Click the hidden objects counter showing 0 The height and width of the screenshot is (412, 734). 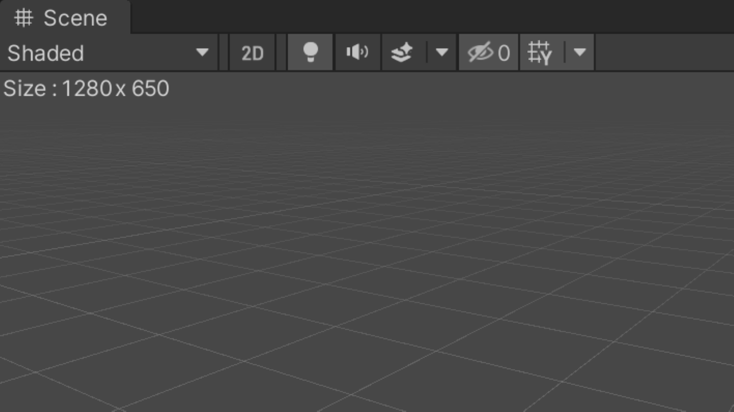pyautogui.click(x=504, y=52)
